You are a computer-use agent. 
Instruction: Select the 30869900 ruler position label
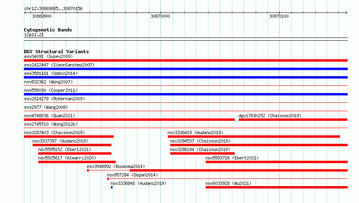pyautogui.click(x=42, y=16)
